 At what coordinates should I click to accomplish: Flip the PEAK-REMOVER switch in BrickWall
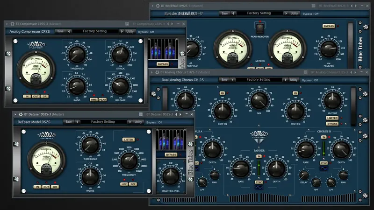coord(259,28)
